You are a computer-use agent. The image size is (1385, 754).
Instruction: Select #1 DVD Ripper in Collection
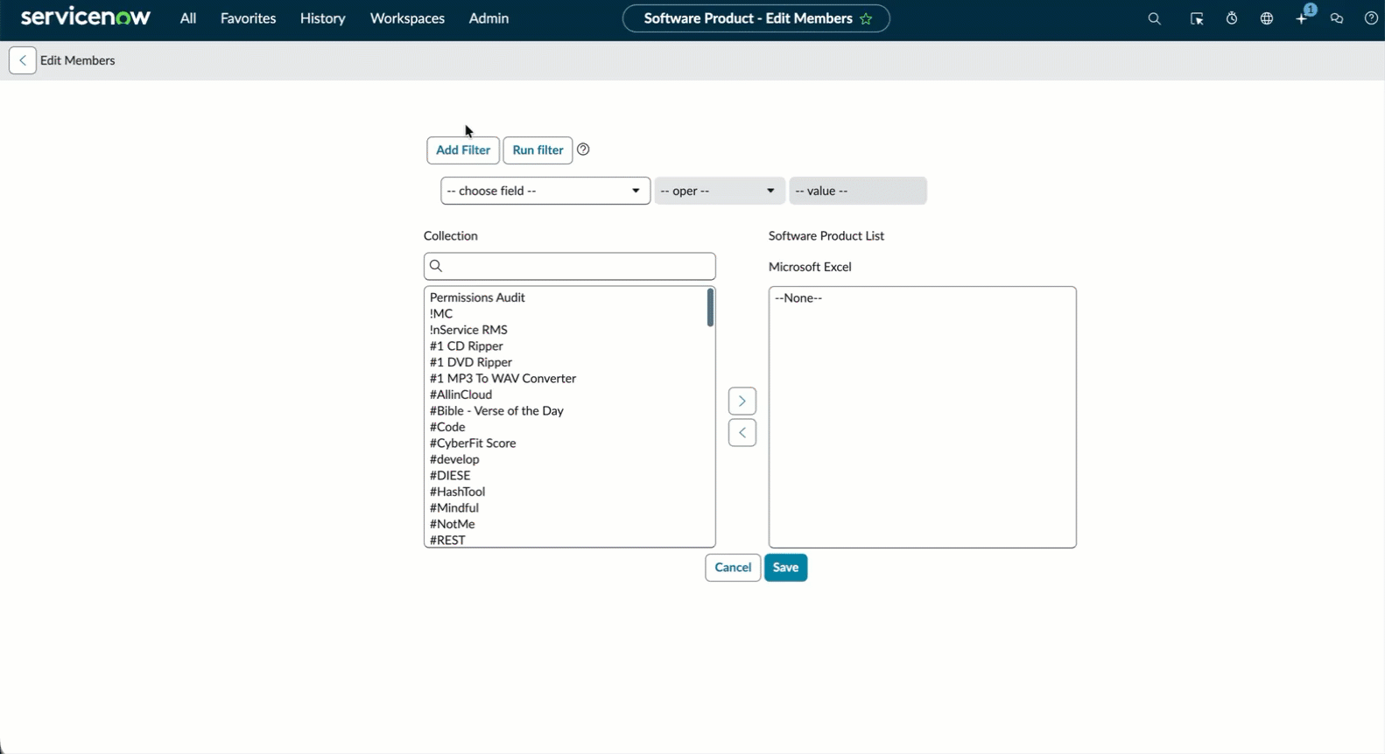tap(471, 362)
